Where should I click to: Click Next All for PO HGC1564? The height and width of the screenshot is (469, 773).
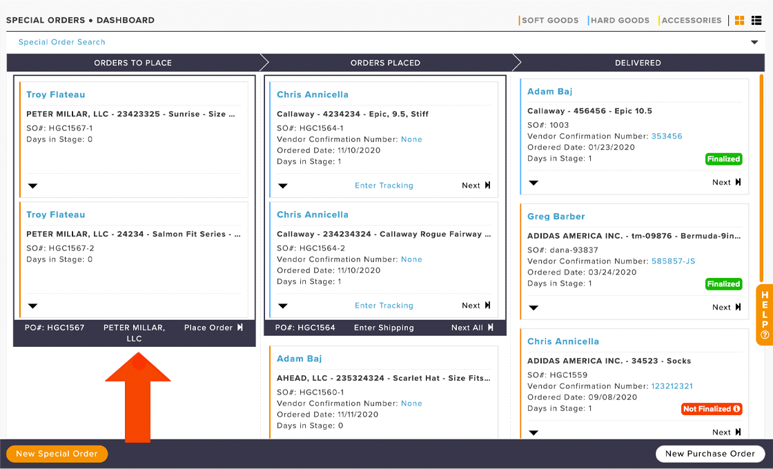[x=472, y=328]
